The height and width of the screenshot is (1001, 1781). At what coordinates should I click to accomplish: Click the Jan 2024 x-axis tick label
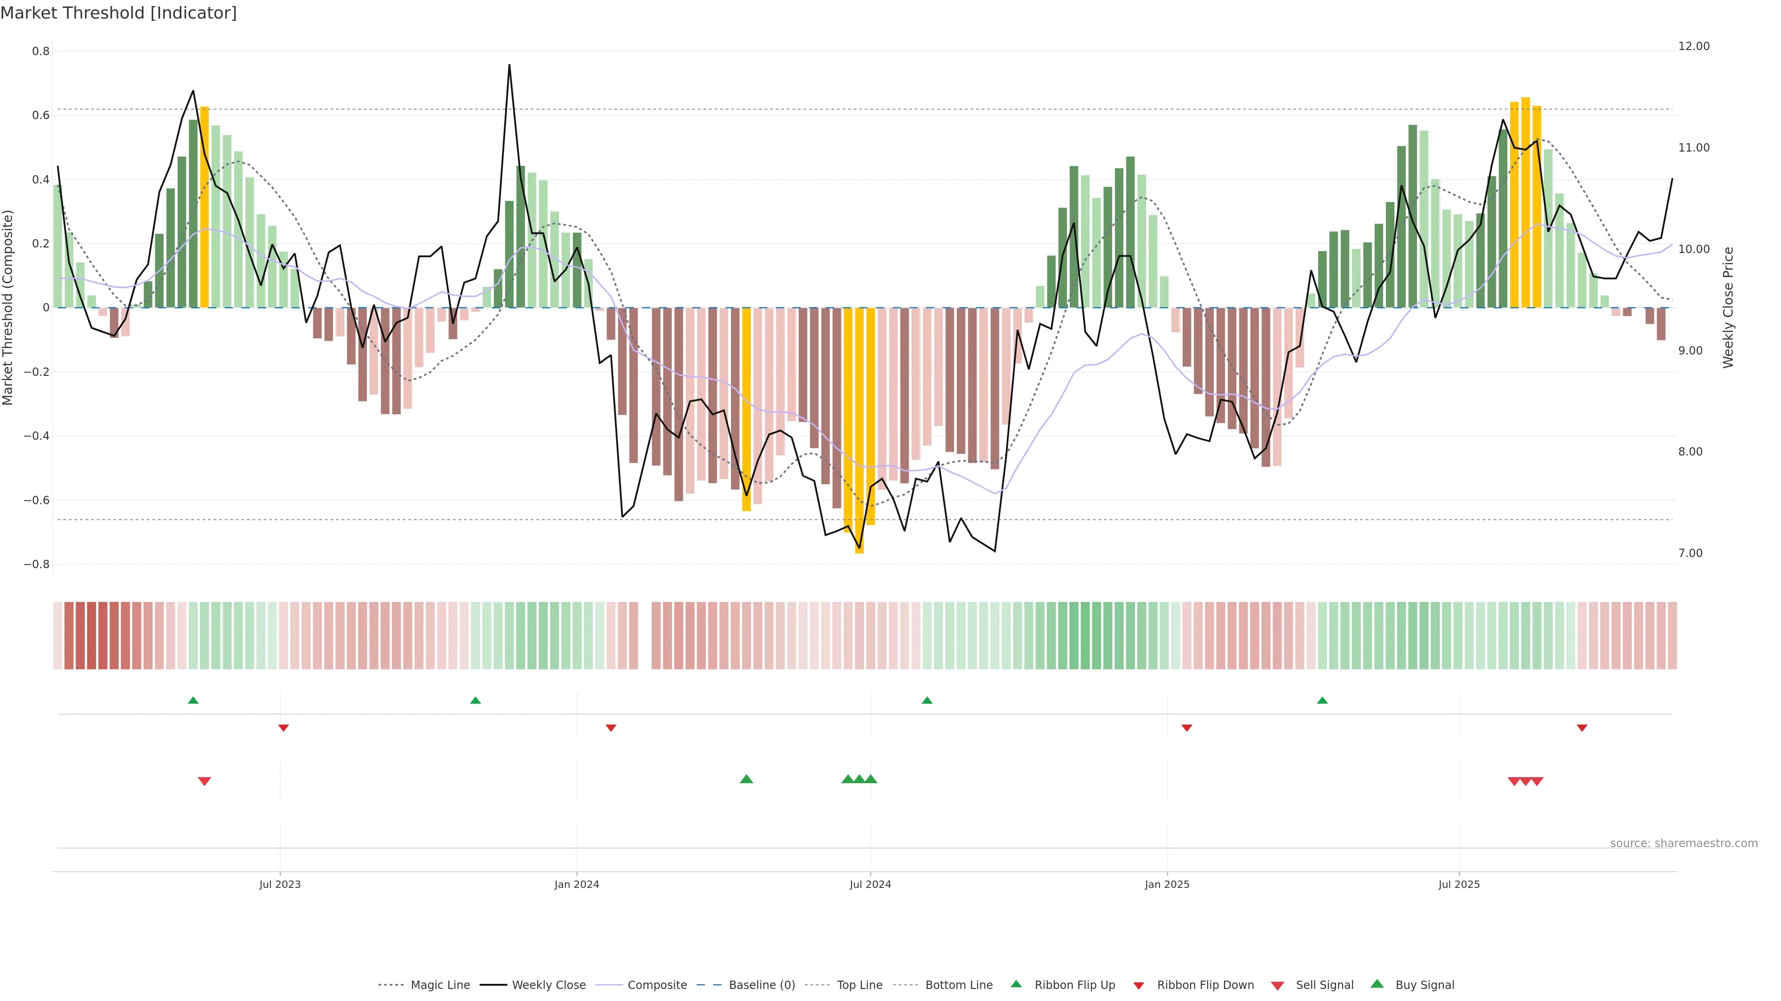click(x=577, y=884)
